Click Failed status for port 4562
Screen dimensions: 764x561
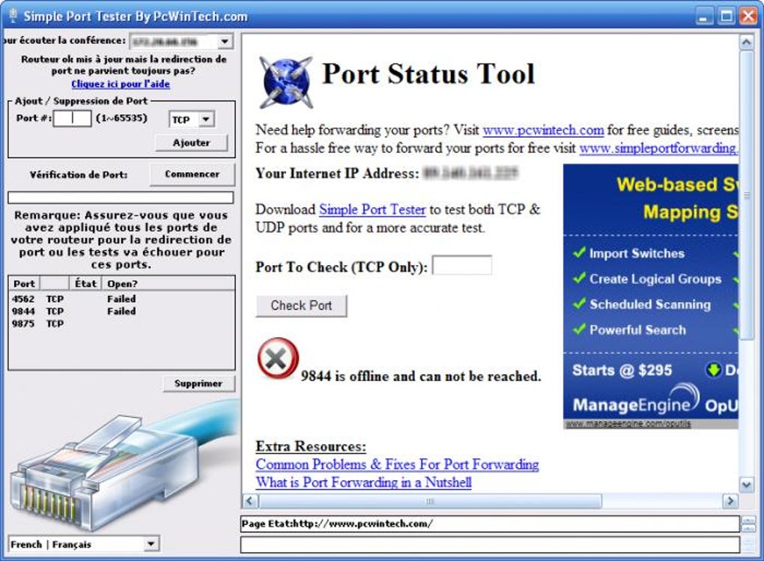pos(121,299)
